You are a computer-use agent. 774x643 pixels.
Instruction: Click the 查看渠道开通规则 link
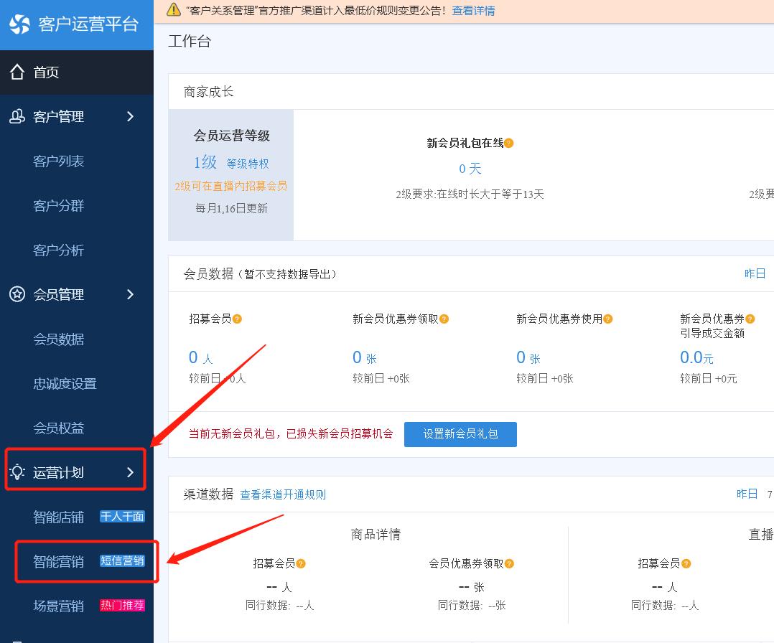click(x=284, y=494)
